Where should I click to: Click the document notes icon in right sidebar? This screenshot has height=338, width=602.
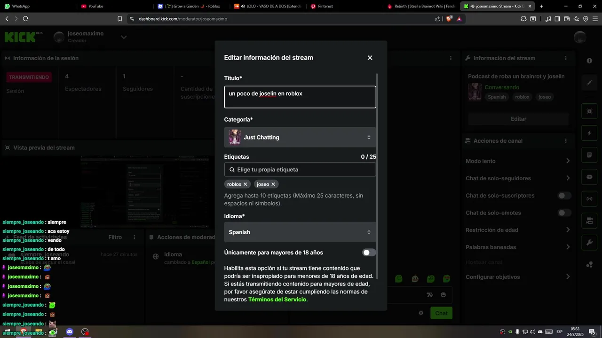click(589, 155)
